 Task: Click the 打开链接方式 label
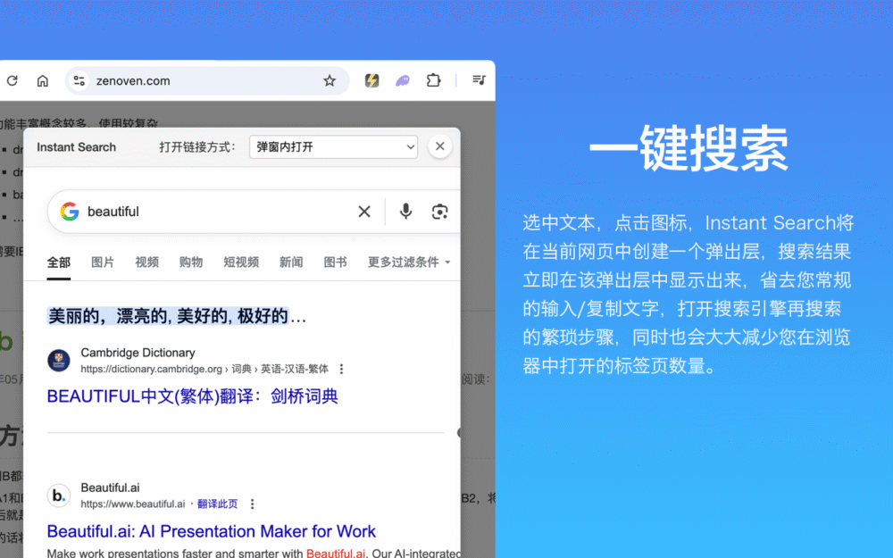point(197,147)
